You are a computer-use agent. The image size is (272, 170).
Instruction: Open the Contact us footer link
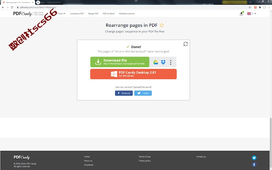[201, 157]
